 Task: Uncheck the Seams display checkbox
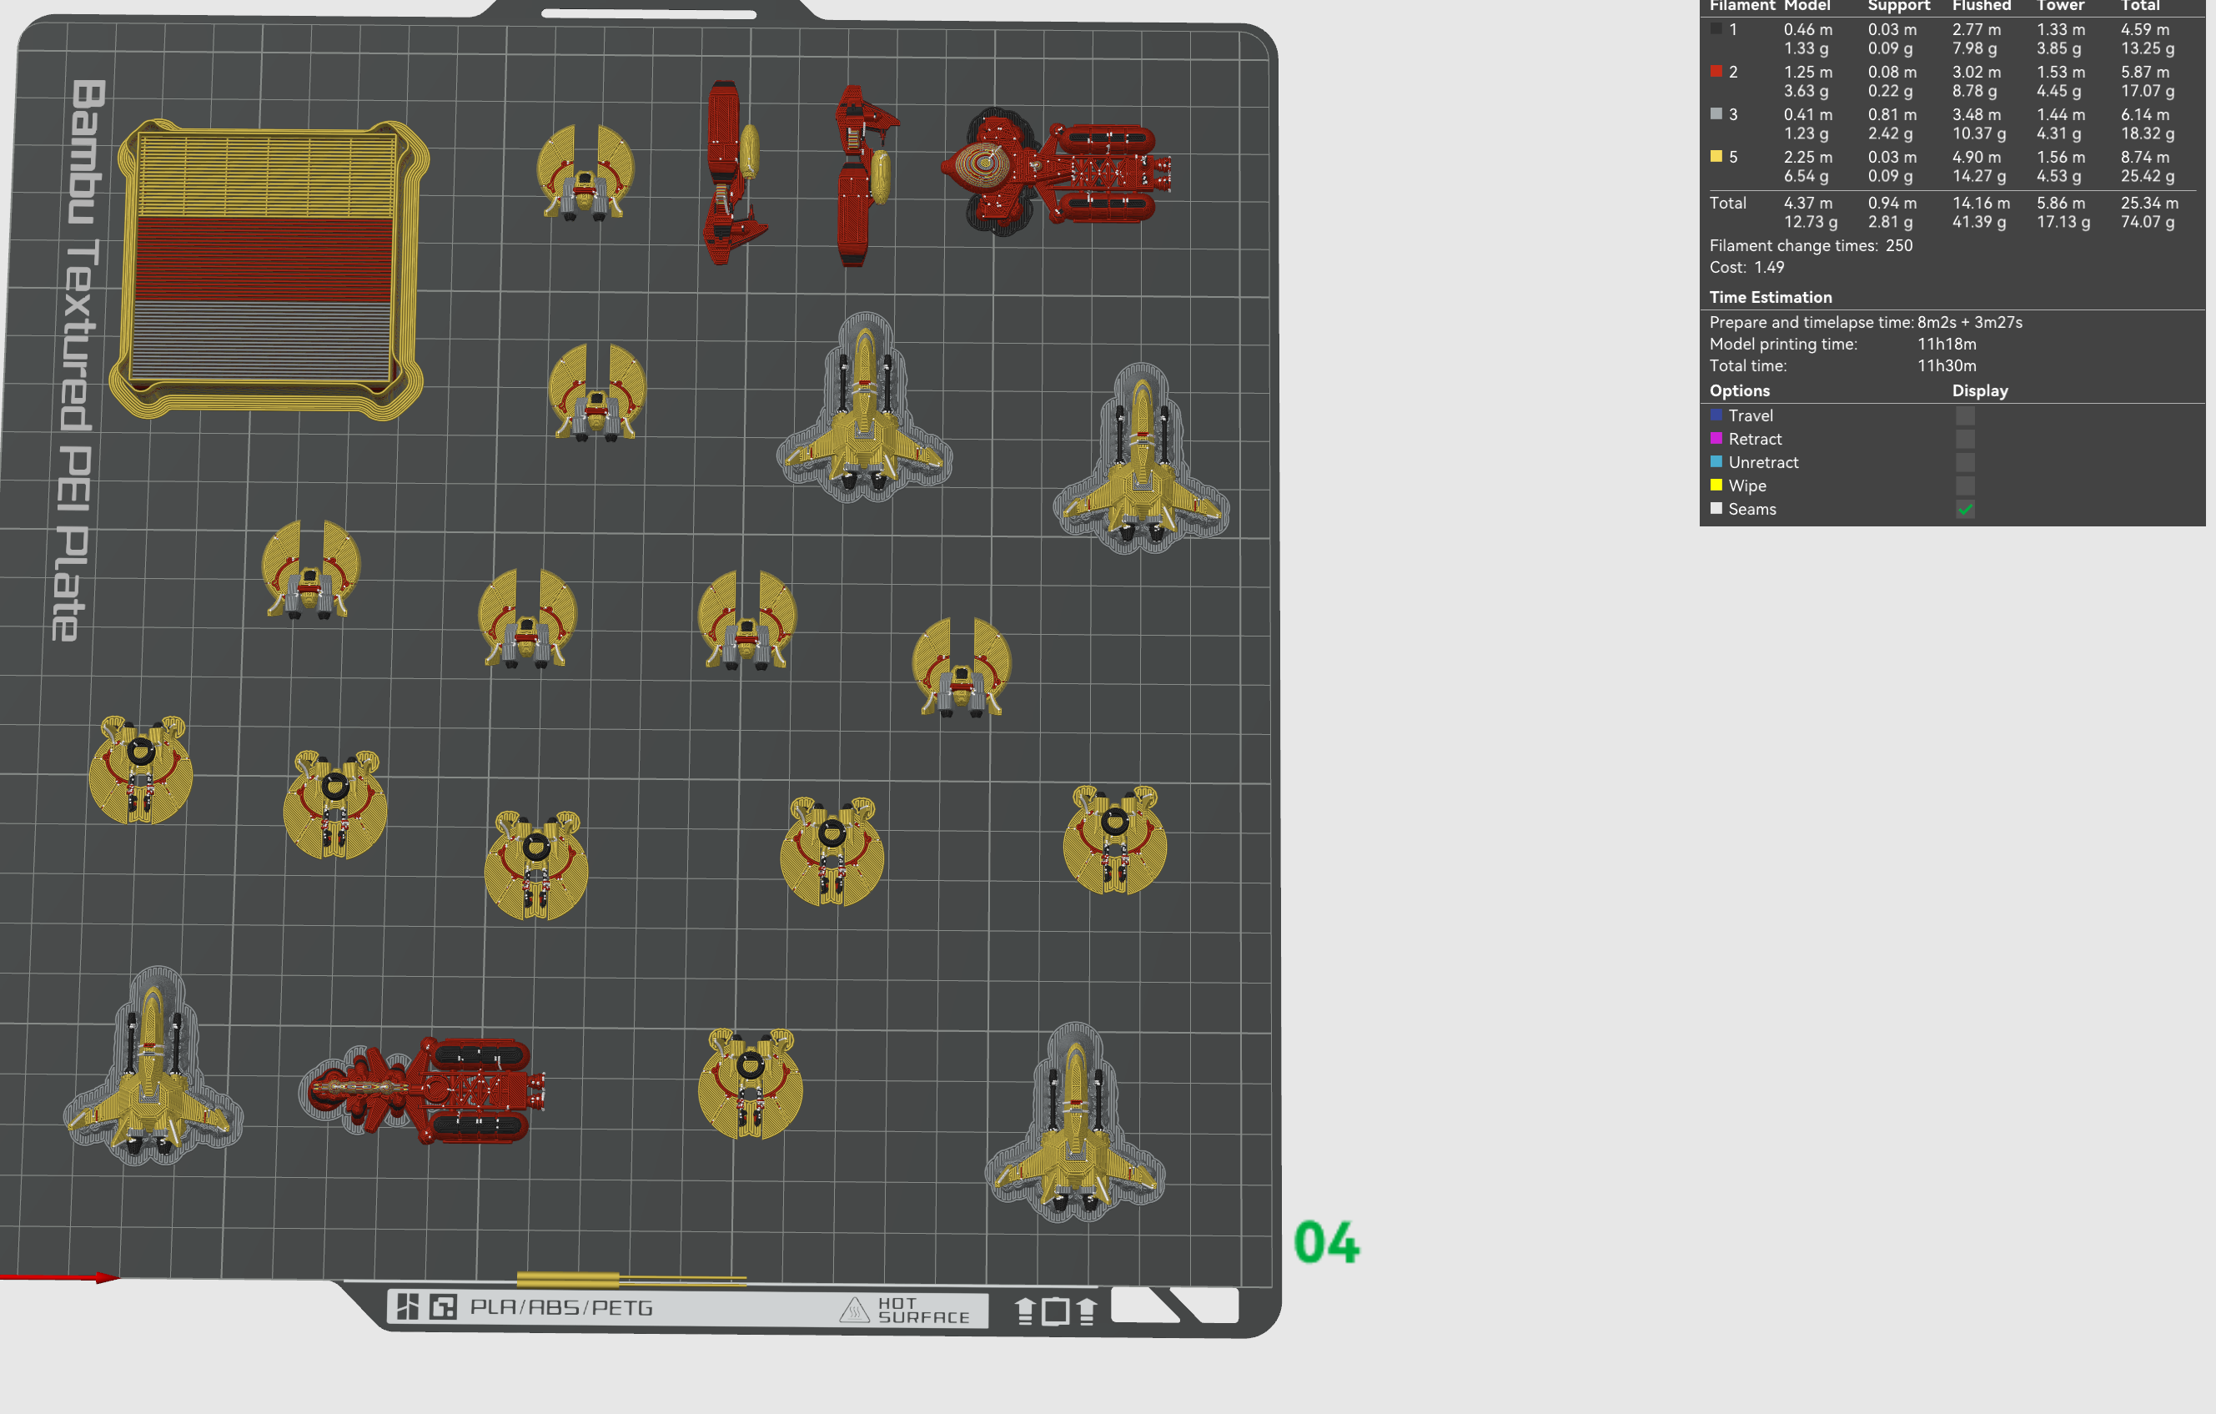(1965, 509)
